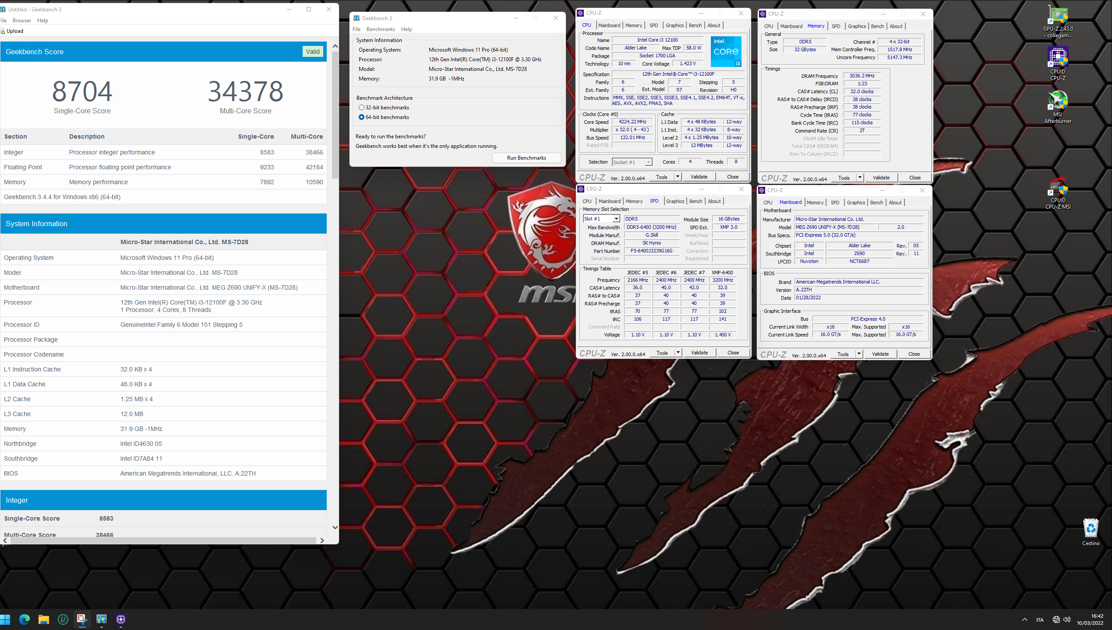The image size is (1112, 630).
Task: Click right arrow of Geekbench horizontal scrollbar
Action: pyautogui.click(x=322, y=541)
